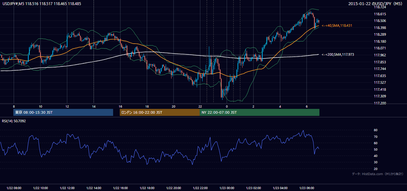Click the 1/22 10:00 bottom time label
This screenshot has width=407, height=191.
tap(40, 188)
